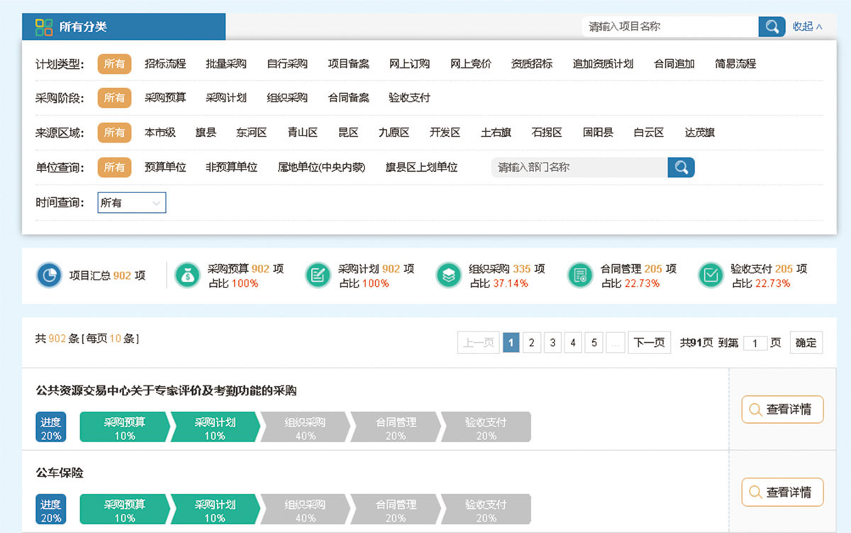Click the project name search magnifier button

click(x=772, y=27)
